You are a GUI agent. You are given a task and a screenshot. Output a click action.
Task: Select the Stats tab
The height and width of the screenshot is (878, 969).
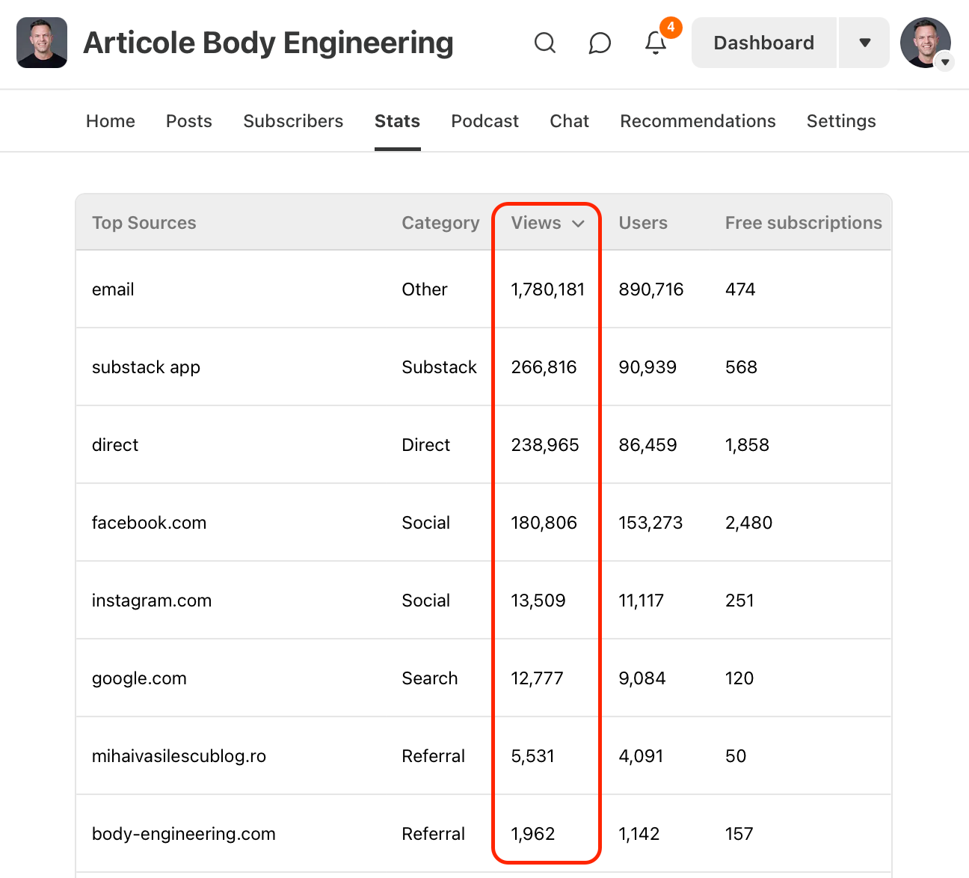click(x=397, y=121)
